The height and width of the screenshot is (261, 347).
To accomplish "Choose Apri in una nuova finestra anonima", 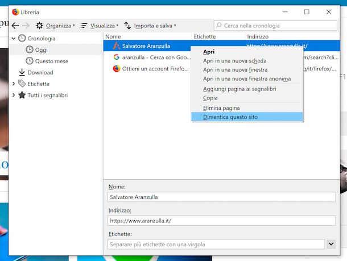I will coord(247,78).
